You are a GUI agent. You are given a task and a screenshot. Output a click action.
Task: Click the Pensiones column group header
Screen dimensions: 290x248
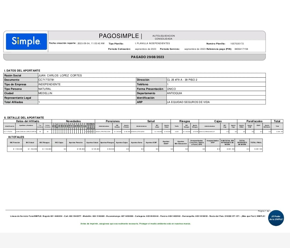tap(113, 121)
